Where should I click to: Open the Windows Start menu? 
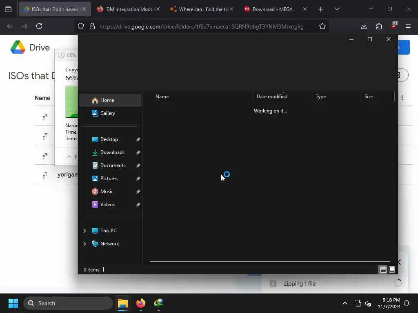(x=13, y=303)
